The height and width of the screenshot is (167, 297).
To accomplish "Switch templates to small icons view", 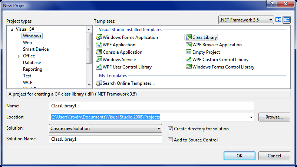I will (287, 20).
